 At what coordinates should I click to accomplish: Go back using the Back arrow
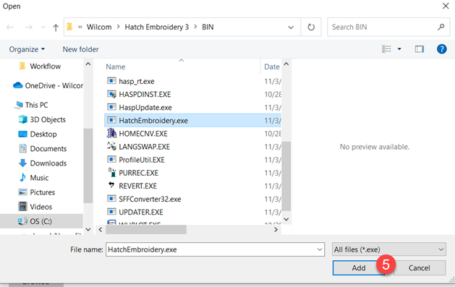tap(10, 27)
